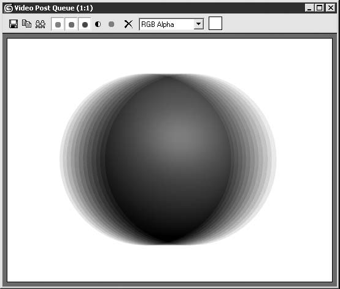Click the two-people clone window icon

click(x=41, y=24)
